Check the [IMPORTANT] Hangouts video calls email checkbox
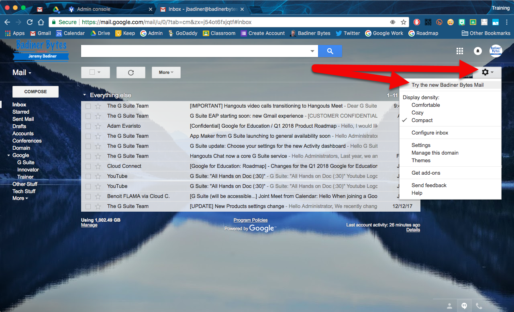Screen dimensions: 514x312 (x=88, y=106)
